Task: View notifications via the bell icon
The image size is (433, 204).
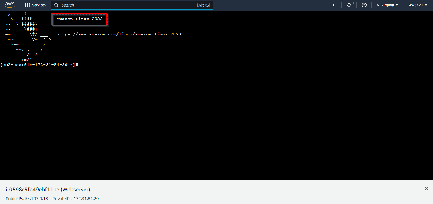Action: pyautogui.click(x=349, y=5)
